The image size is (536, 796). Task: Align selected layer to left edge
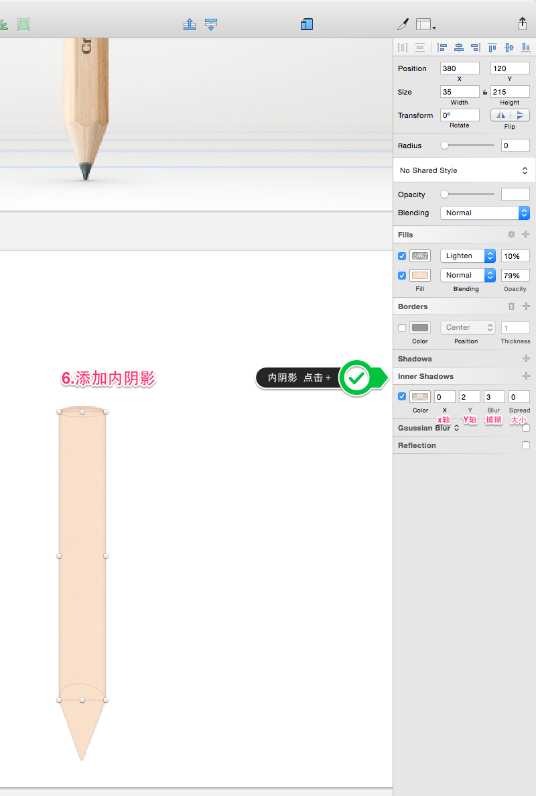point(442,48)
